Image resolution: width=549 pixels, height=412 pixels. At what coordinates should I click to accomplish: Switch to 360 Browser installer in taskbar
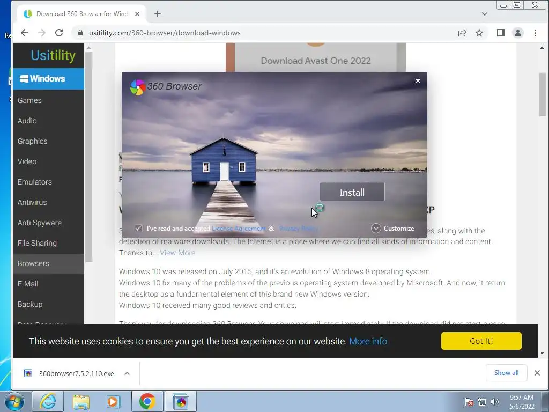point(181,401)
